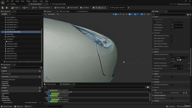Collapse the Collision section in Details
This screenshot has width=192, height=108.
tap(153, 52)
